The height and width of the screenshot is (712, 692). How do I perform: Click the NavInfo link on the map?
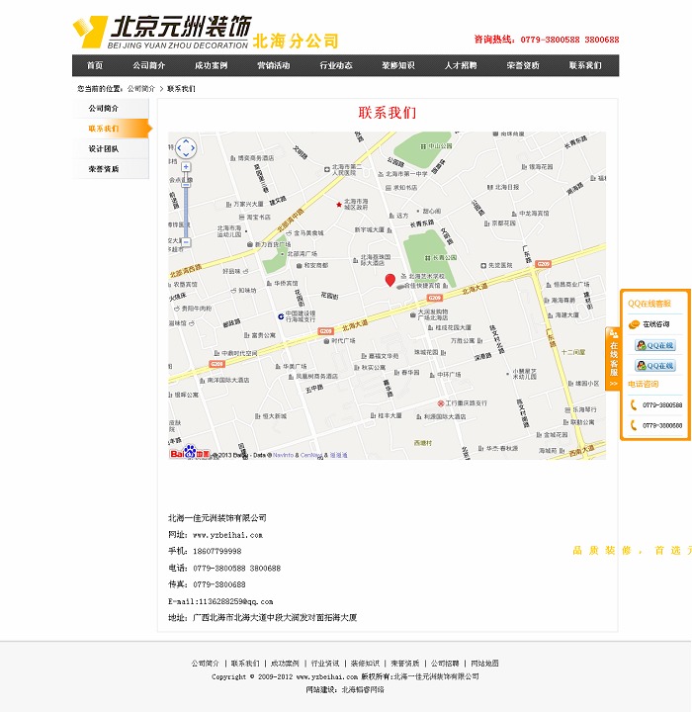click(283, 455)
